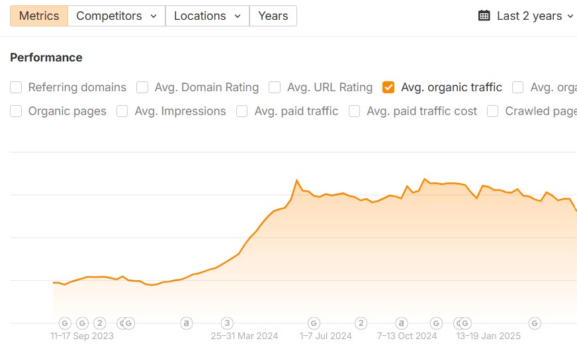Expand the Locations dropdown chevron
The width and height of the screenshot is (577, 351).
(x=238, y=16)
